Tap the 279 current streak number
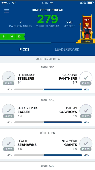Viewport: 95px width, 170px height. click(x=47, y=19)
